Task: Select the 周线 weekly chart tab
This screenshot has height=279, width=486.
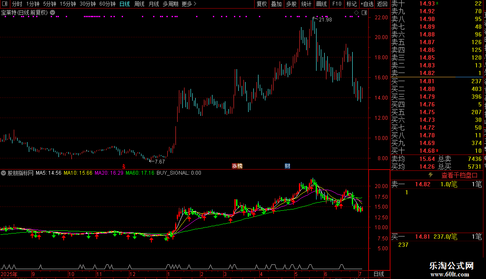Action: (139, 4)
